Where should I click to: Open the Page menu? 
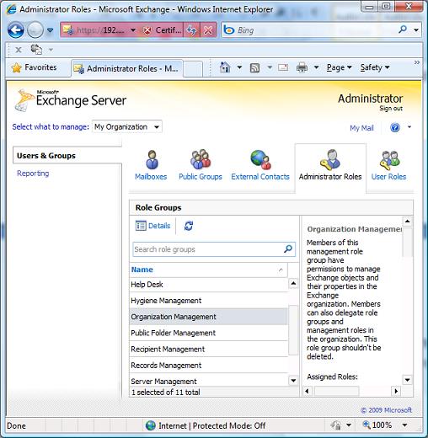[x=340, y=67]
